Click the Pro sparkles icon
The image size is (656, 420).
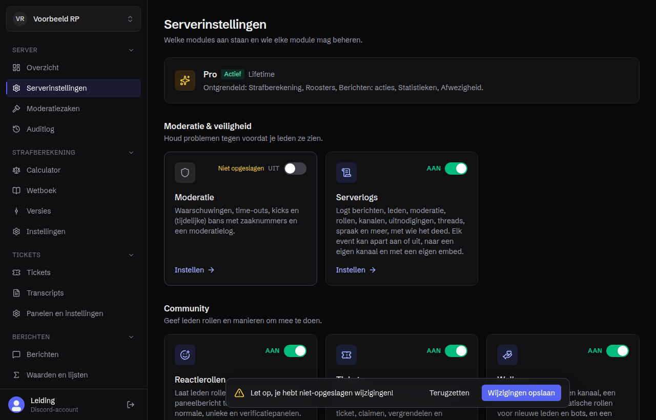tap(185, 80)
